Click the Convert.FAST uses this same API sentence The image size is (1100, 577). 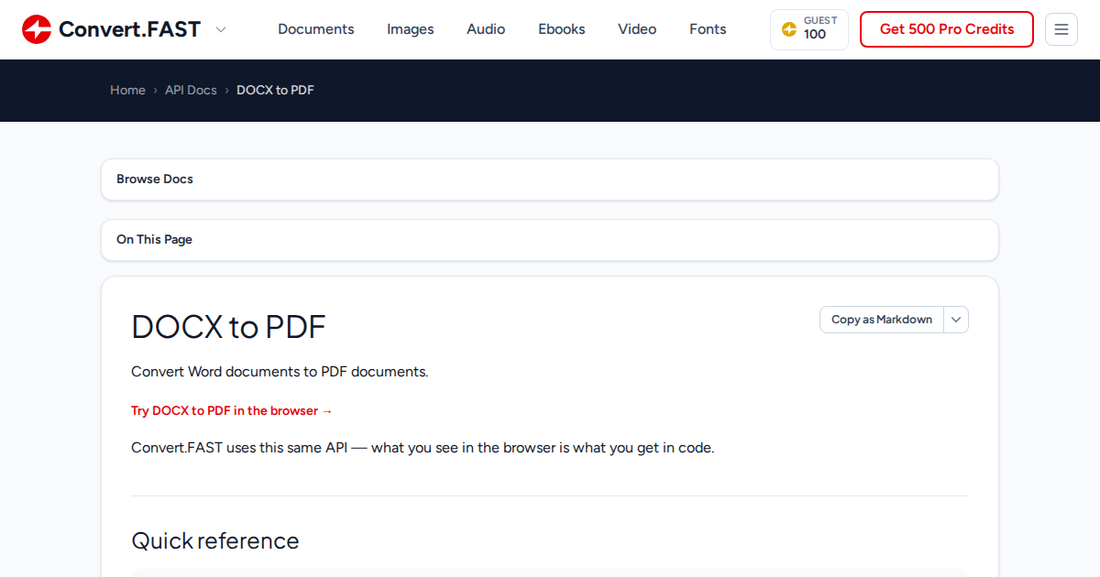(x=423, y=448)
